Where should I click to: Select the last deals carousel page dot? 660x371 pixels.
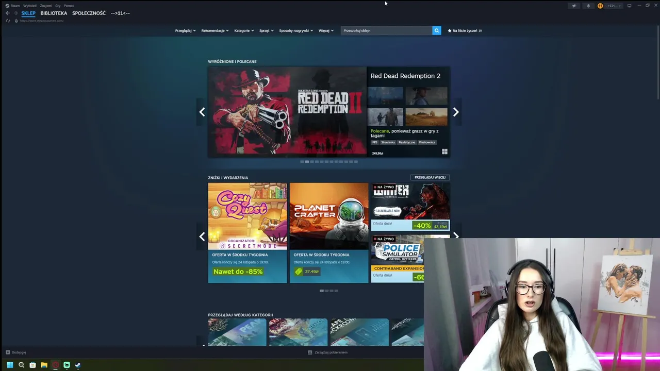(x=336, y=291)
